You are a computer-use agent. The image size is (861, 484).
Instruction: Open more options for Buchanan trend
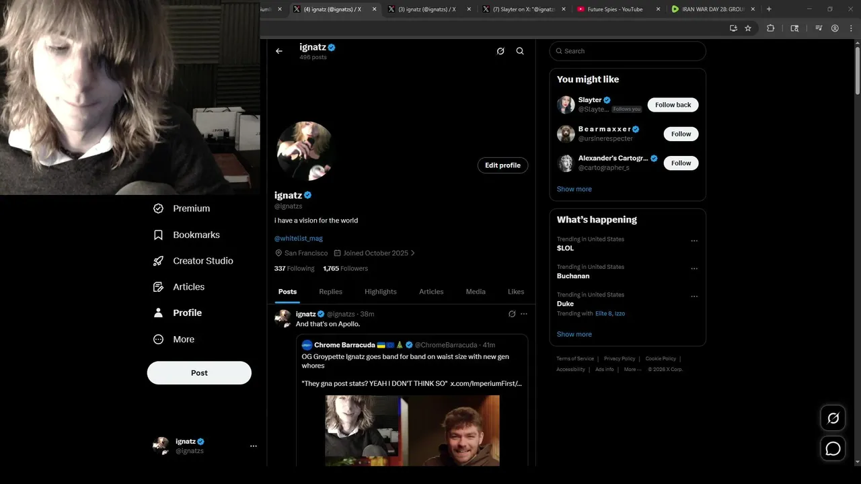pos(694,268)
